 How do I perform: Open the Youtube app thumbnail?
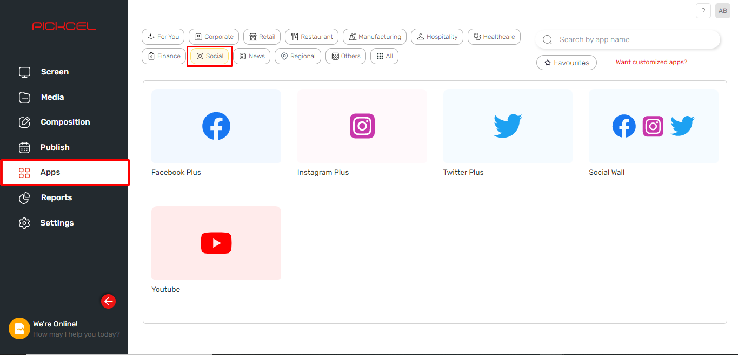click(216, 243)
